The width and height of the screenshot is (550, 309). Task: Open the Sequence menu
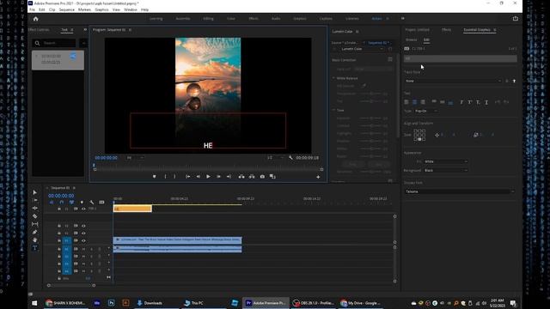pyautogui.click(x=67, y=9)
